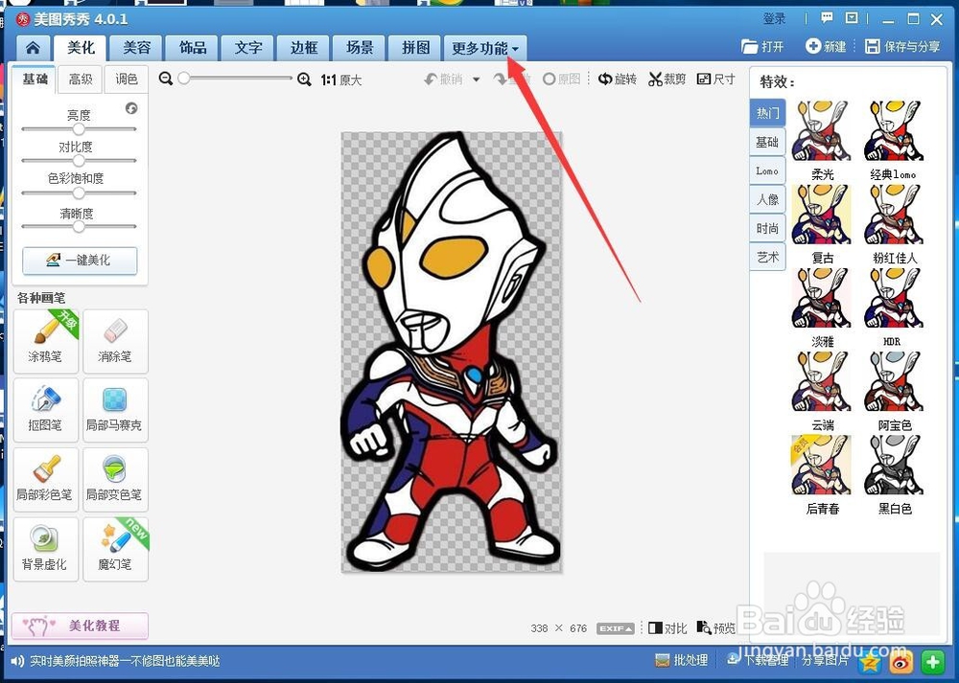Click 打开 open file button
Viewport: 959px width, 683px height.
tap(762, 46)
